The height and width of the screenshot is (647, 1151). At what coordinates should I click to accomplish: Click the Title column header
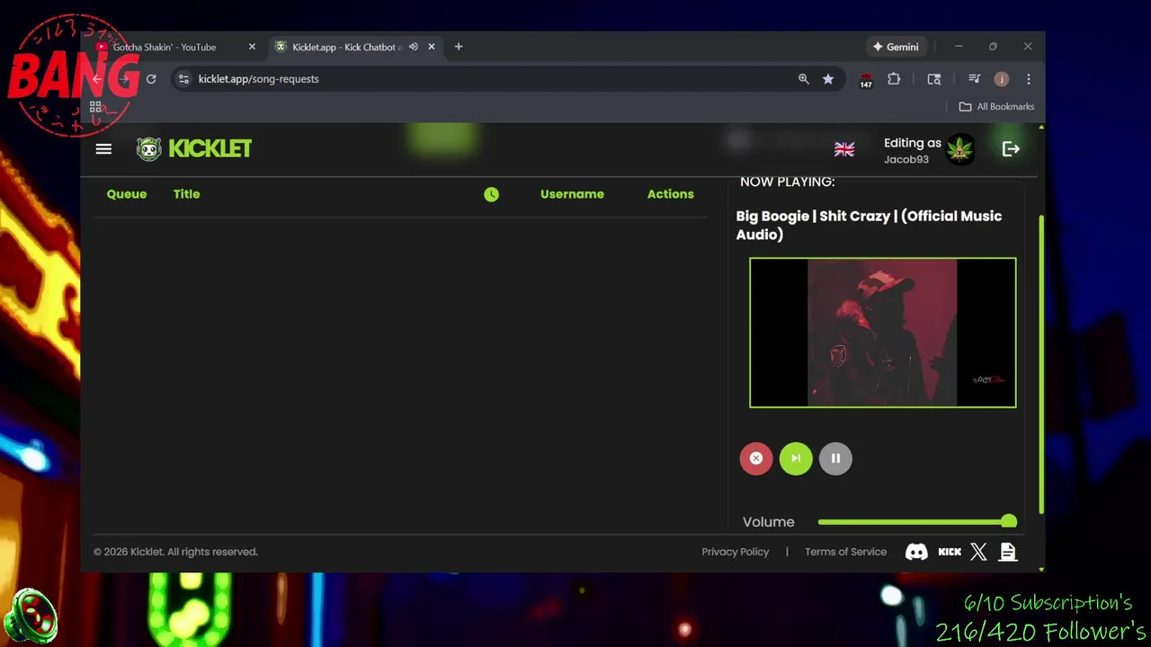(187, 194)
